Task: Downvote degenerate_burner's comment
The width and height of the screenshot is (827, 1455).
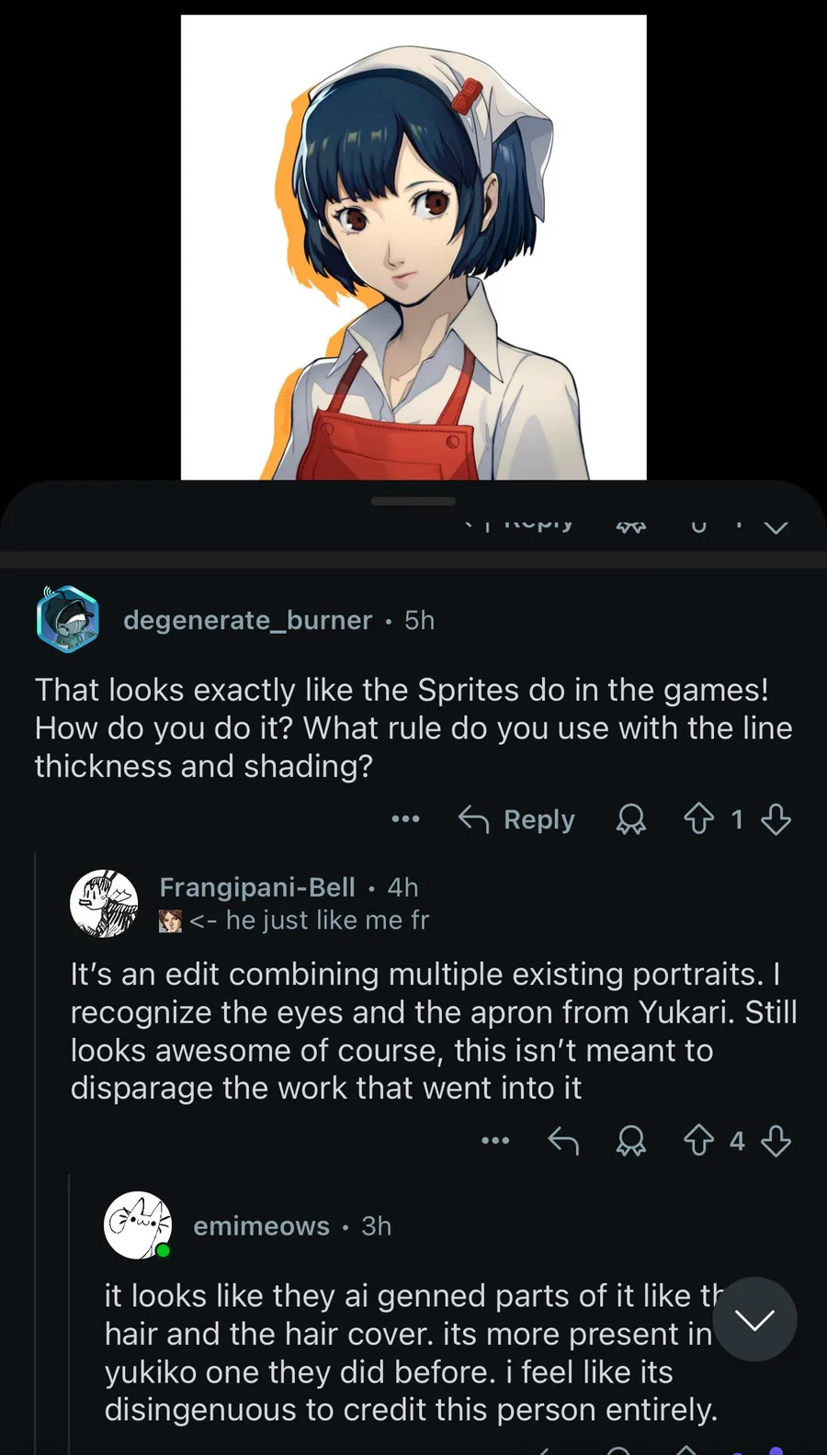Action: (776, 818)
